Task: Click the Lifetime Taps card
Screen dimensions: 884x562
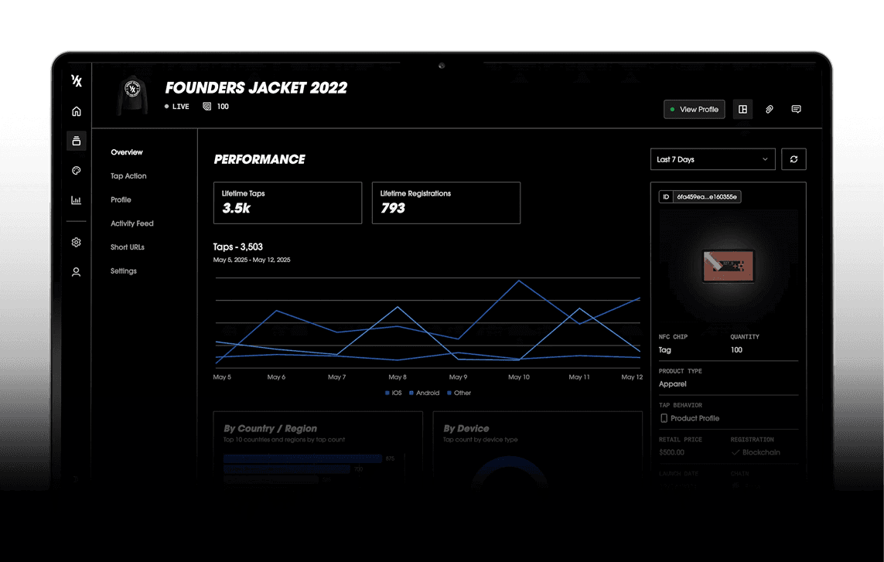Action: 288,203
